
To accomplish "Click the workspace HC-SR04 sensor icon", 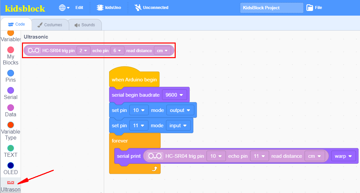I will 155,156.
